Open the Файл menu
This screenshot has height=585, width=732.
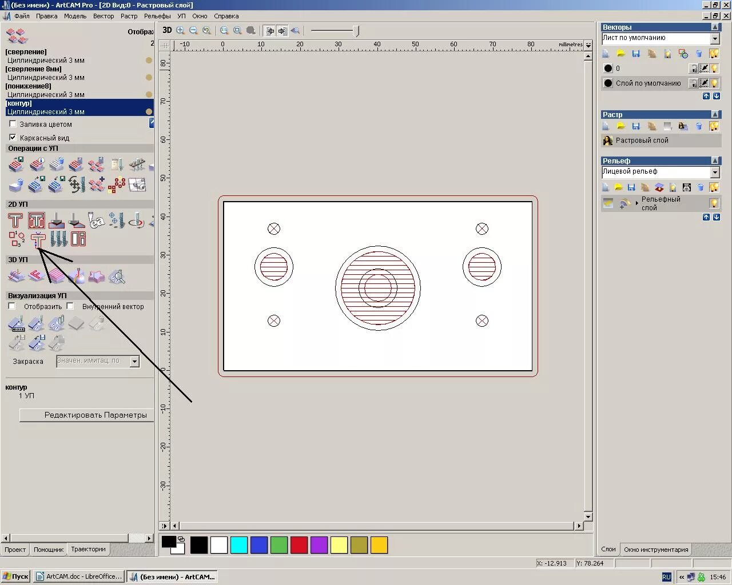(22, 16)
